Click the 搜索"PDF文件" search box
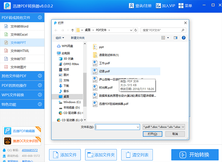The height and width of the screenshot is (162, 222). (163, 30)
